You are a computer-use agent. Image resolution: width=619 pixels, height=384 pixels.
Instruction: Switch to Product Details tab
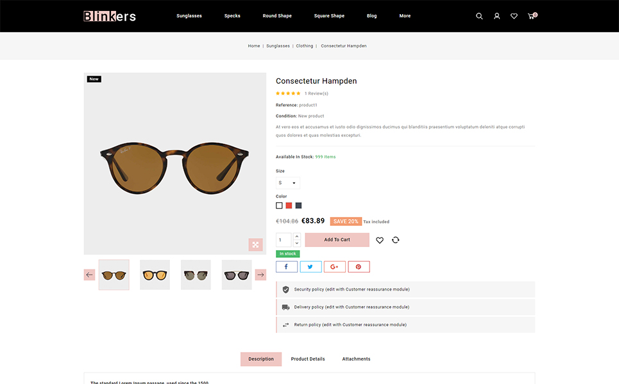coord(308,359)
